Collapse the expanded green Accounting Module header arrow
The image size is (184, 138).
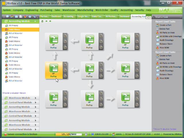pos(35,21)
